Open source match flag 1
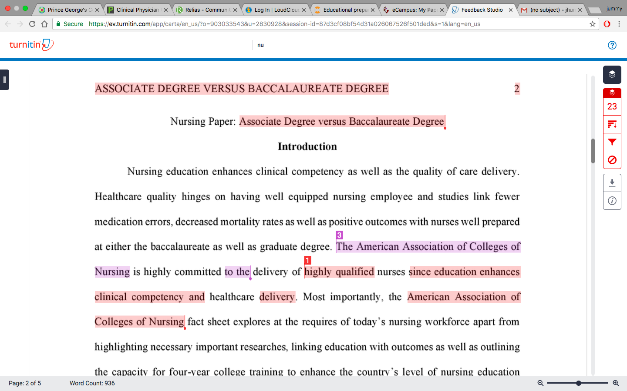Viewport: 627px width, 391px height. tap(307, 260)
